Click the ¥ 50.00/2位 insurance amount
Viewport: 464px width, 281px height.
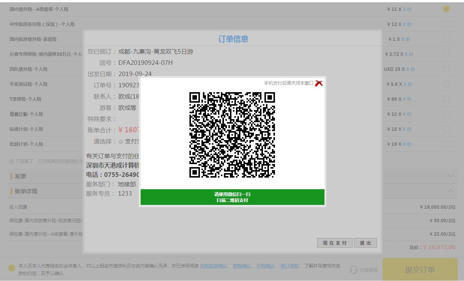[x=443, y=220]
